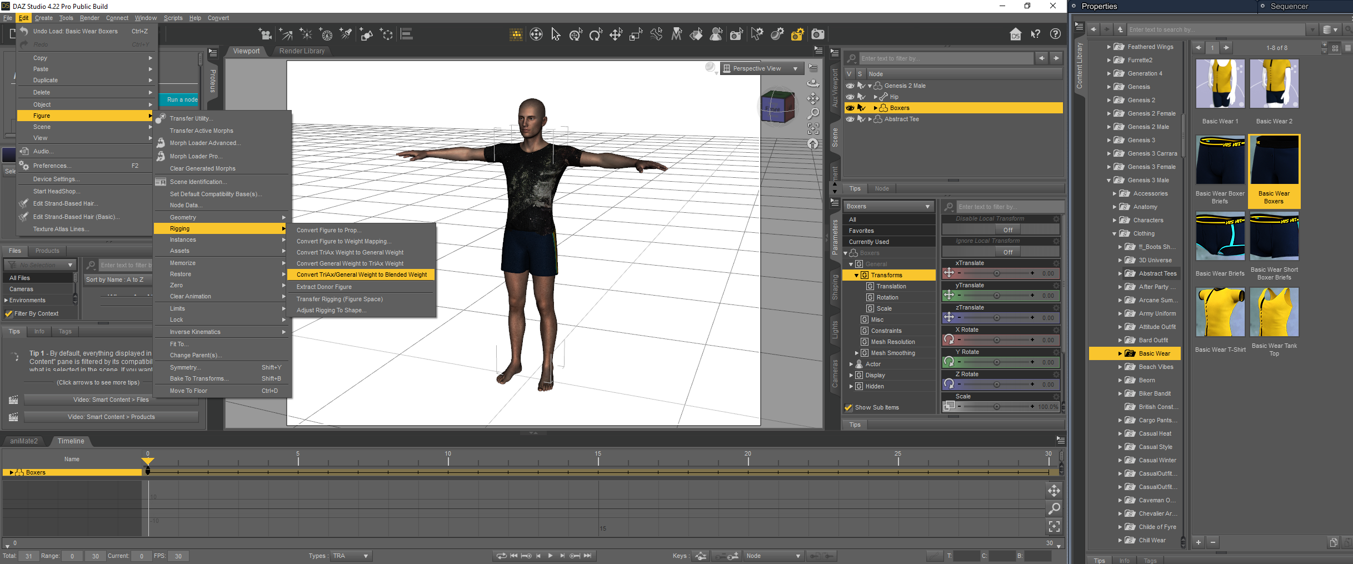Select Basic Wear T-Shirt thumbnail
Image resolution: width=1353 pixels, height=564 pixels.
click(x=1220, y=312)
